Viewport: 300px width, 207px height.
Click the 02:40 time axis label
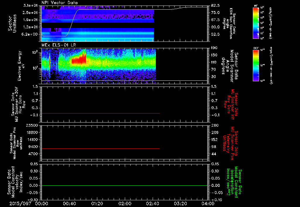tap(153, 203)
